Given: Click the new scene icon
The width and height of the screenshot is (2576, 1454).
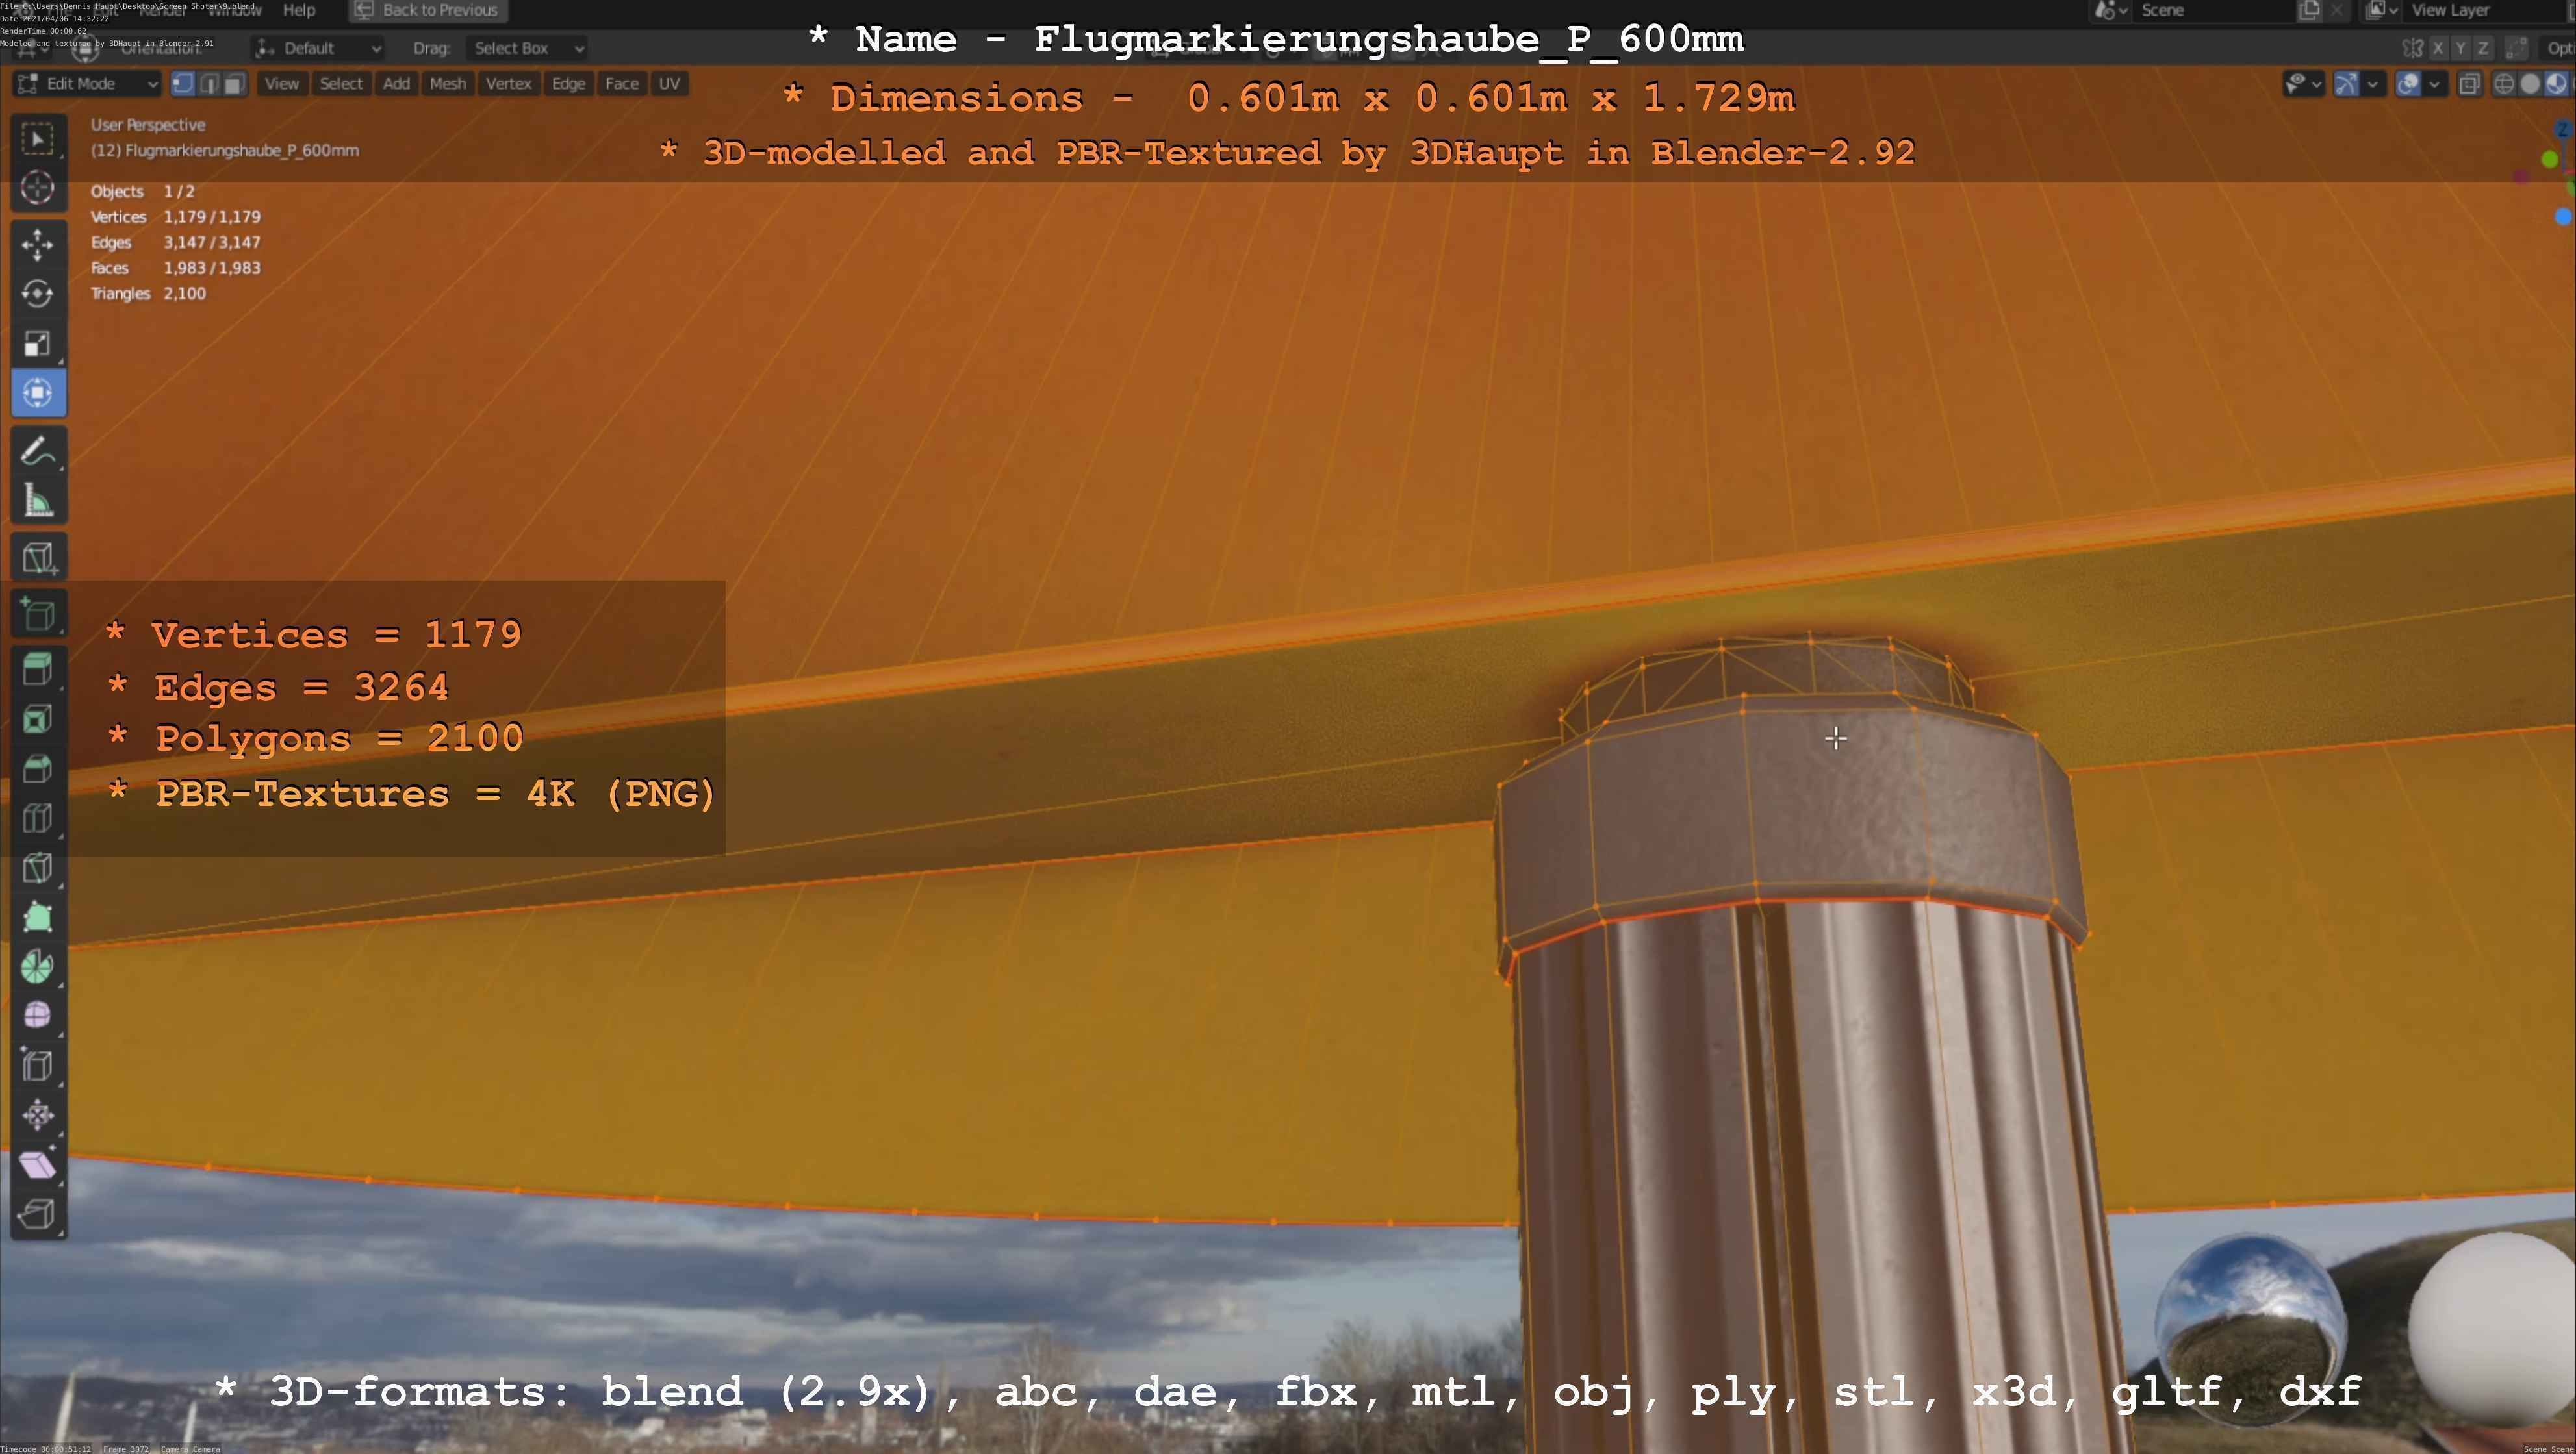Looking at the screenshot, I should tap(2309, 10).
